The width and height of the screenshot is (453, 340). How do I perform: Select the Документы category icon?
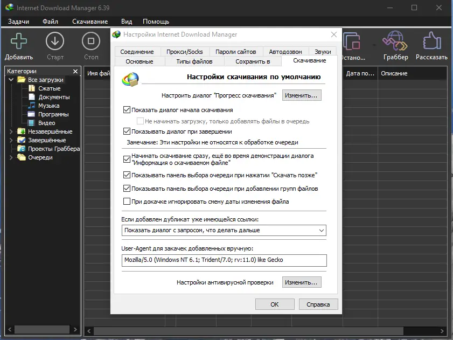(32, 97)
